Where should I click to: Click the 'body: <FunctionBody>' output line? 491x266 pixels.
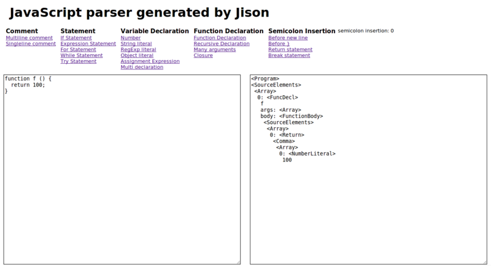click(292, 116)
